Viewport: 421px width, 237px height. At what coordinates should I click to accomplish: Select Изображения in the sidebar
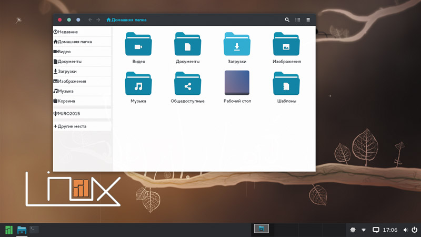click(82, 81)
